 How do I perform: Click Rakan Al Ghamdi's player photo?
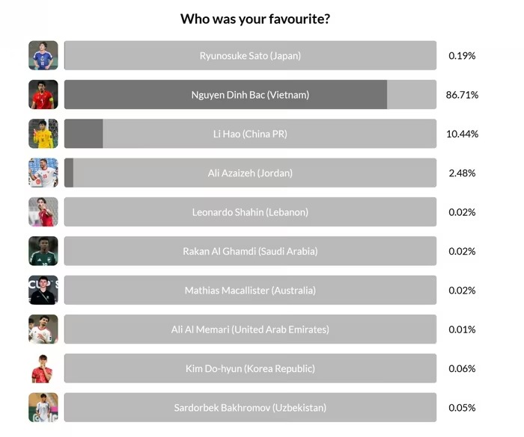[x=43, y=251]
